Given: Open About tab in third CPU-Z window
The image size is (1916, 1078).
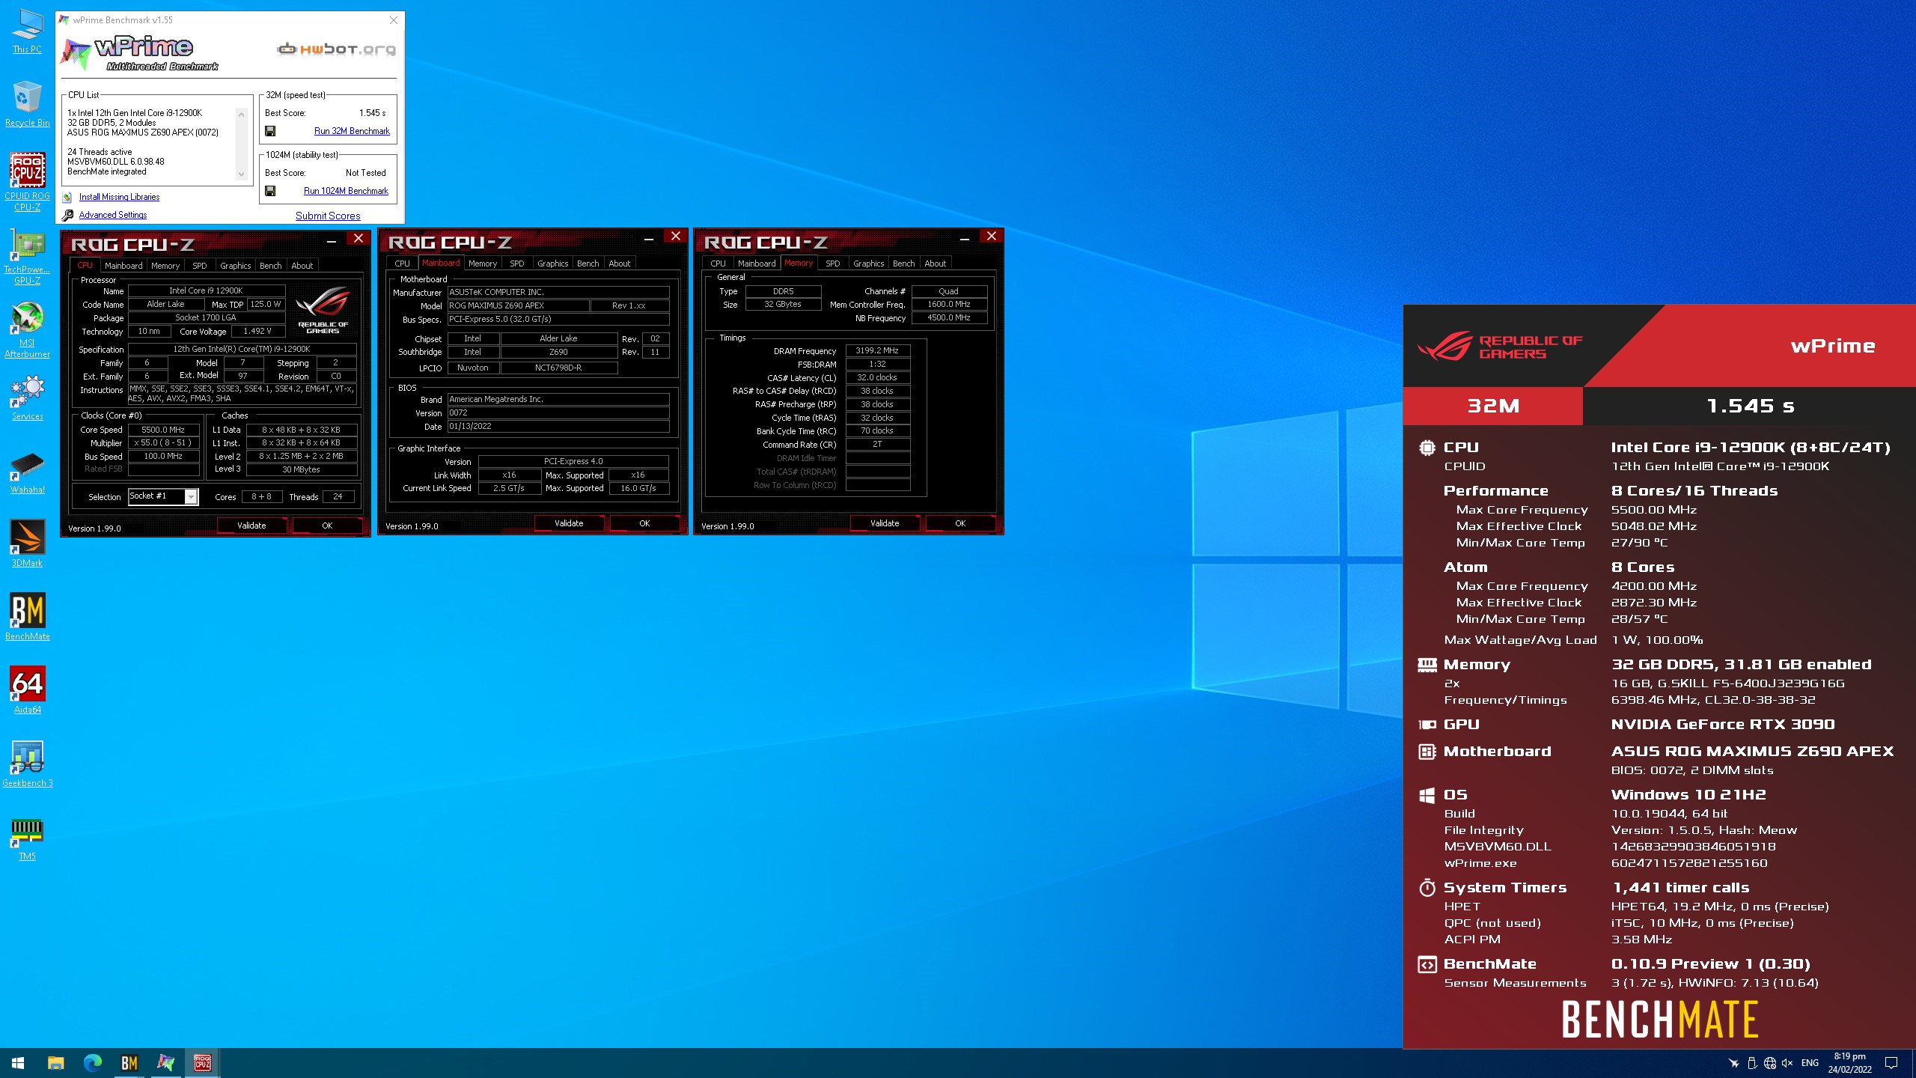Looking at the screenshot, I should click(x=935, y=264).
